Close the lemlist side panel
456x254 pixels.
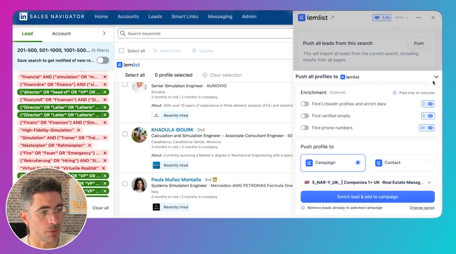433,17
